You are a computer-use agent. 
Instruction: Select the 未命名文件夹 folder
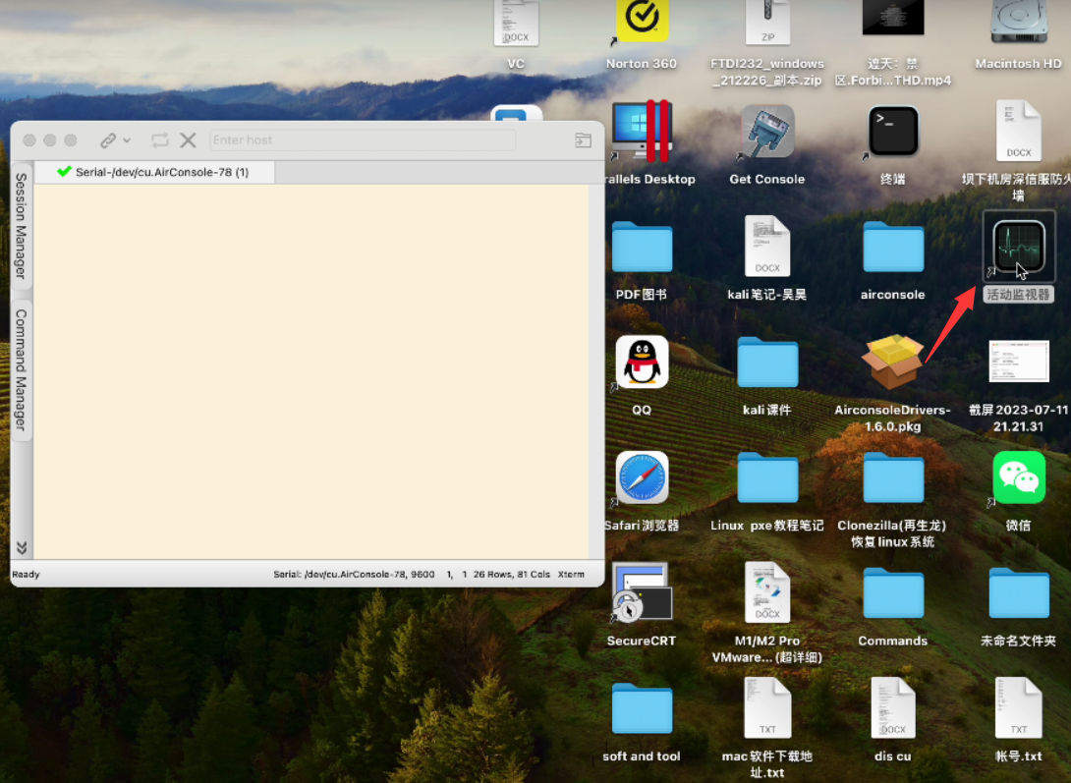click(1018, 593)
